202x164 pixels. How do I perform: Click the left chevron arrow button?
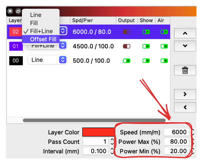click(x=185, y=107)
